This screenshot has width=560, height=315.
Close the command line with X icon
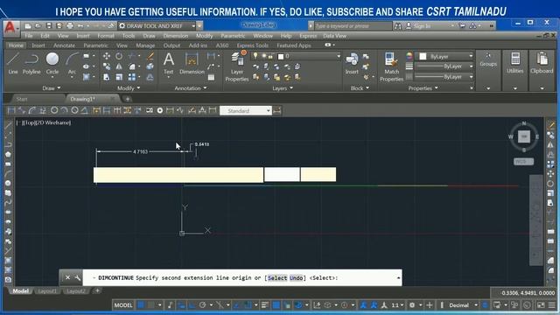(x=67, y=277)
